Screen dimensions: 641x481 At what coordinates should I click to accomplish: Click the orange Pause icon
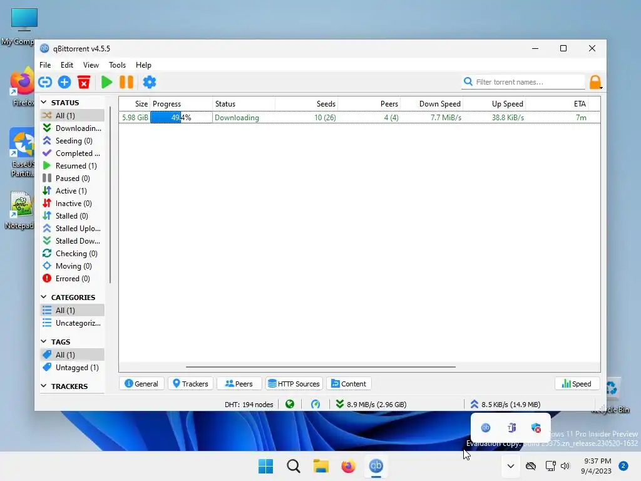(x=126, y=82)
